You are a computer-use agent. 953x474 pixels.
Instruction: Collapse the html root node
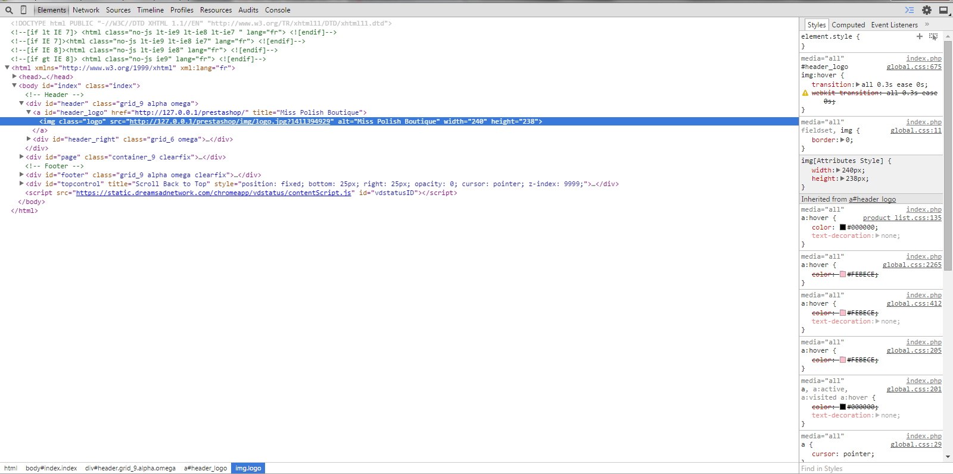[7, 68]
